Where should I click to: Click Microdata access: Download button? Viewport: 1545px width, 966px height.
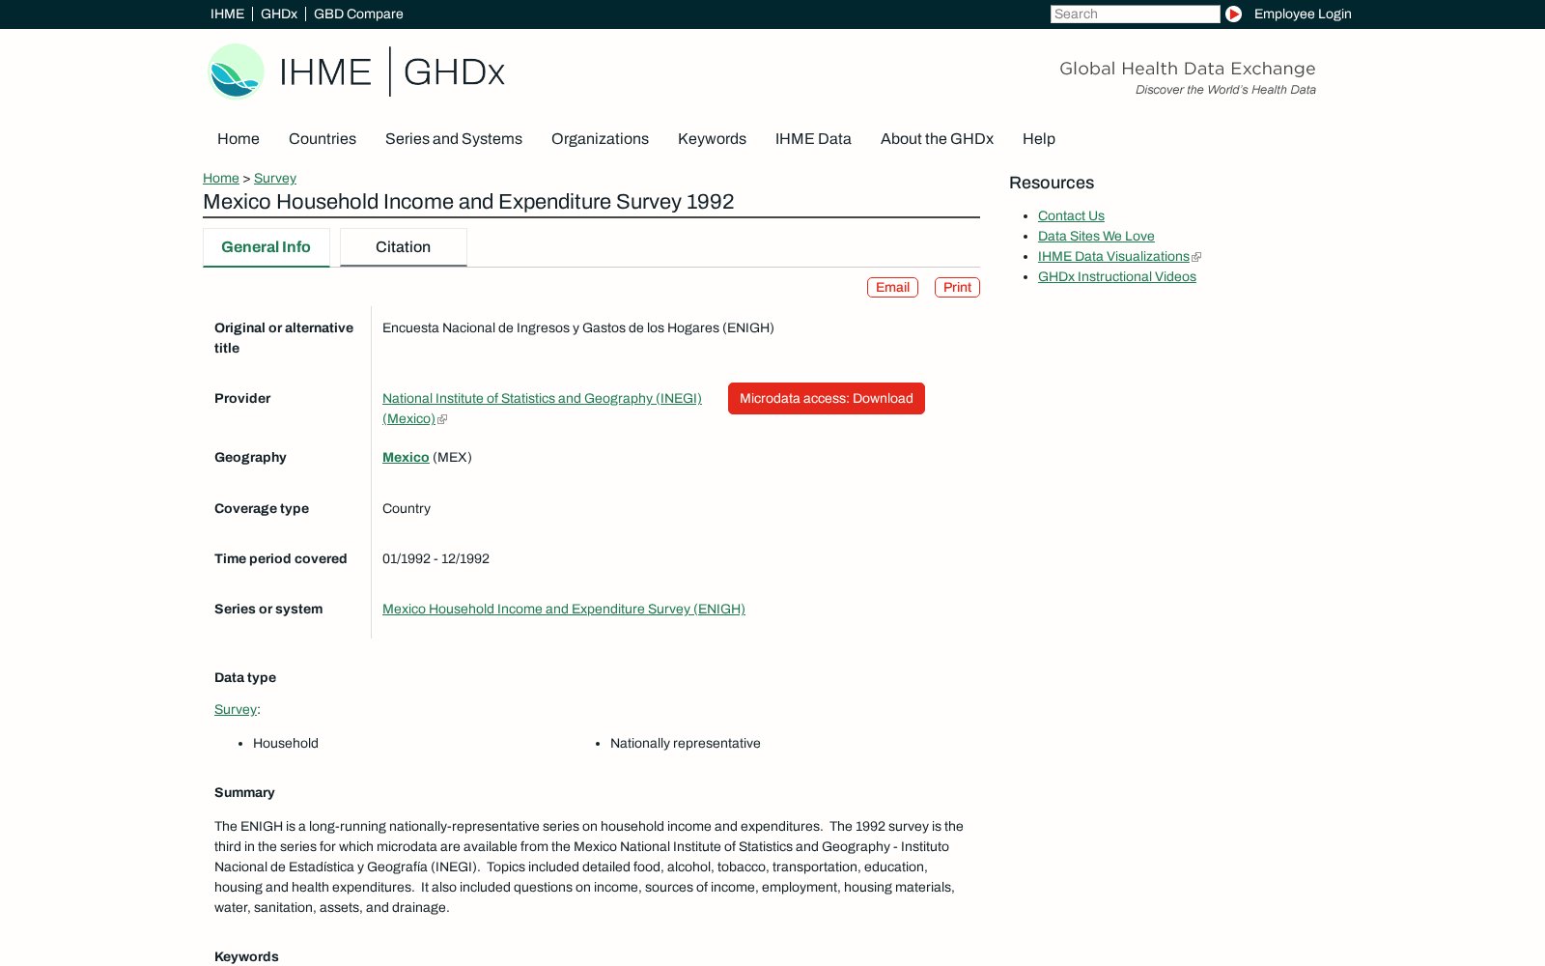pyautogui.click(x=827, y=398)
